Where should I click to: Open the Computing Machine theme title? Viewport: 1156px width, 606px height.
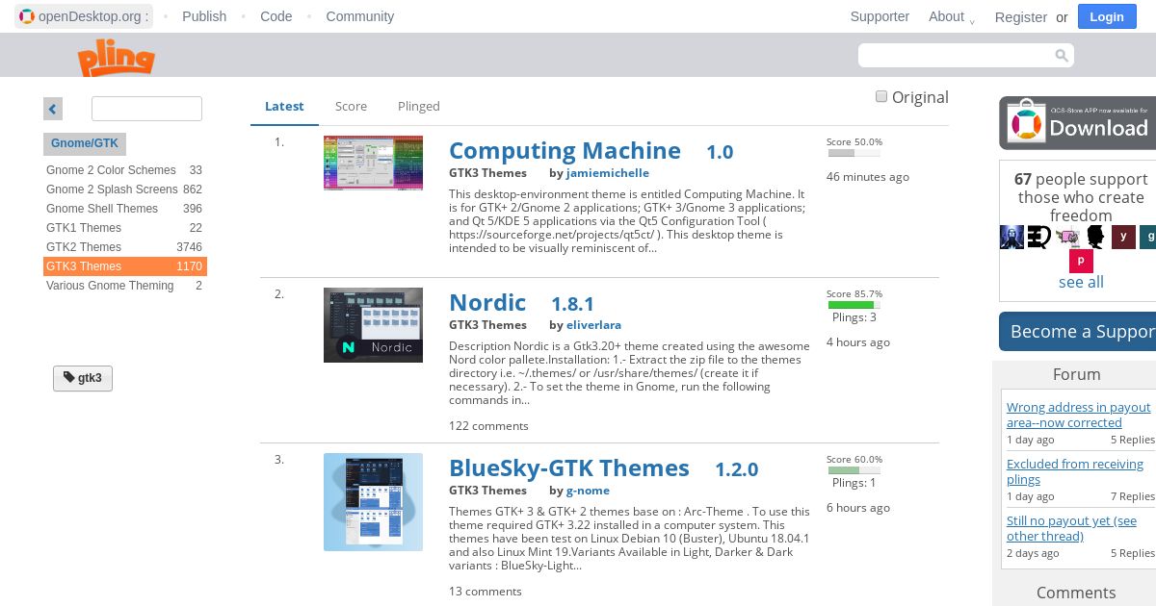pos(565,151)
